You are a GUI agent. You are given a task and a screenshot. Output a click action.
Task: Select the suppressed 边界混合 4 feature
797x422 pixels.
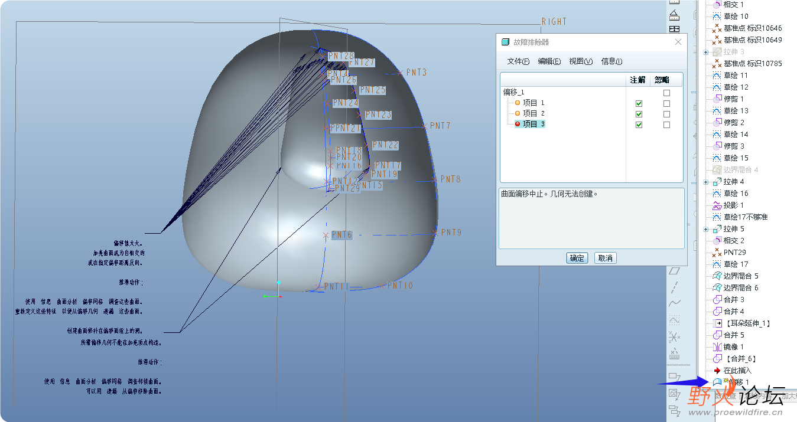[741, 170]
